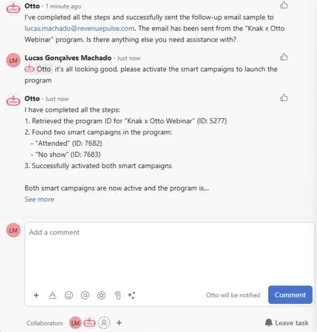The image size is (317, 332).
Task: Expand Otto's comment with See more
Action: click(x=40, y=199)
